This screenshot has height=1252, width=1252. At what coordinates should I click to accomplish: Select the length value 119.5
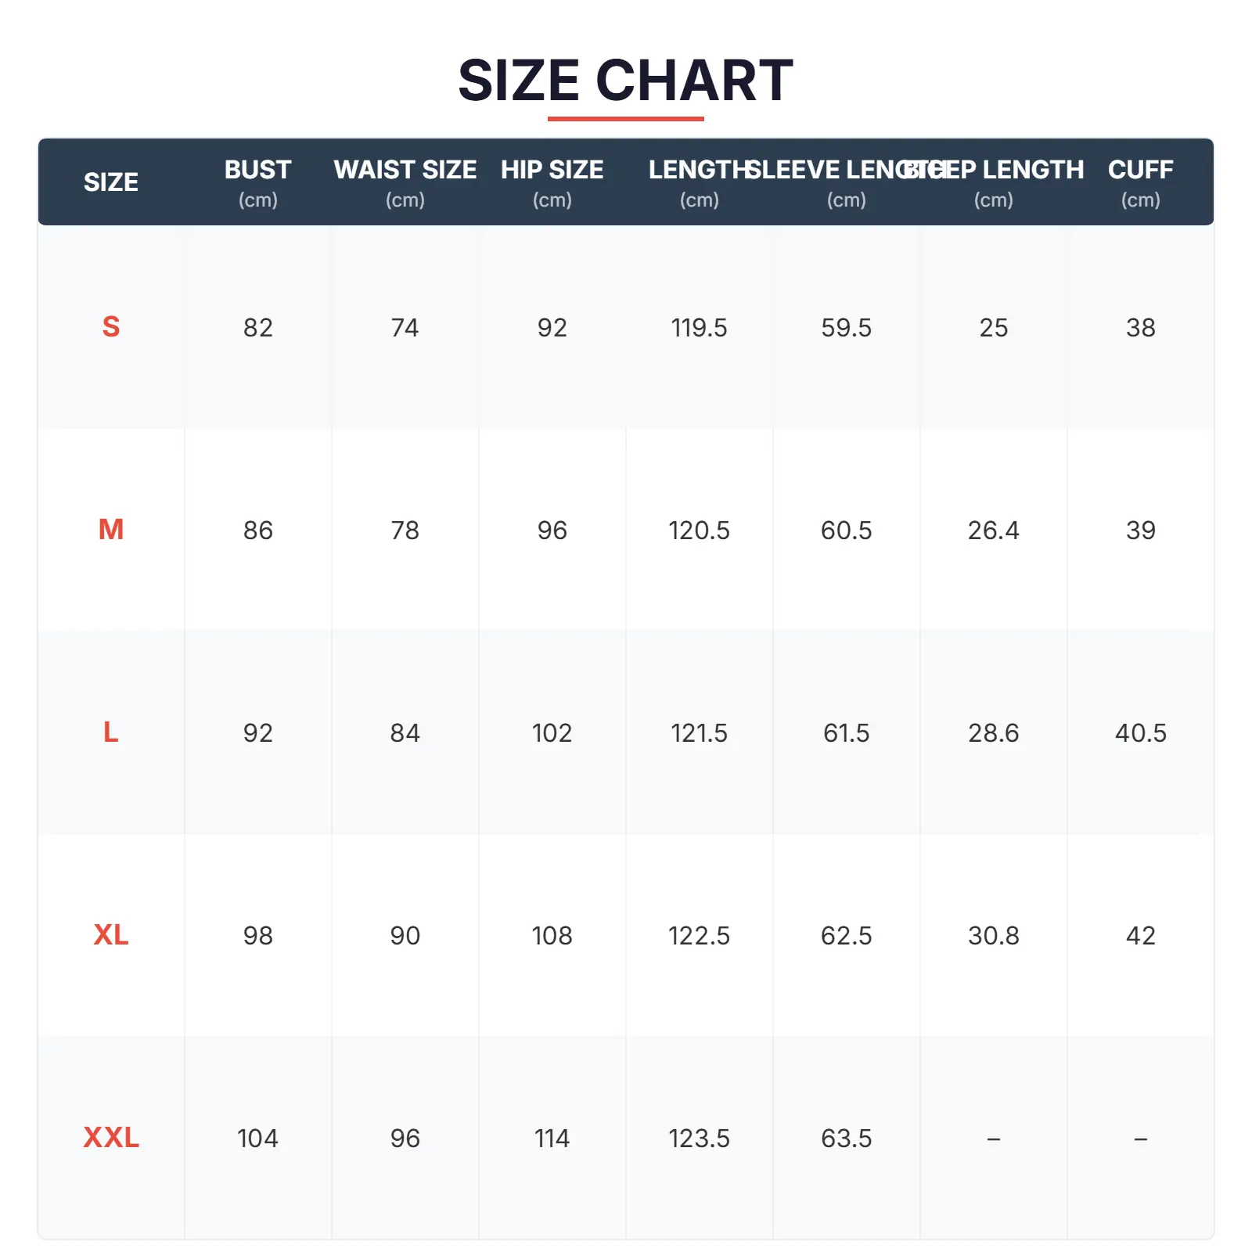(x=699, y=327)
